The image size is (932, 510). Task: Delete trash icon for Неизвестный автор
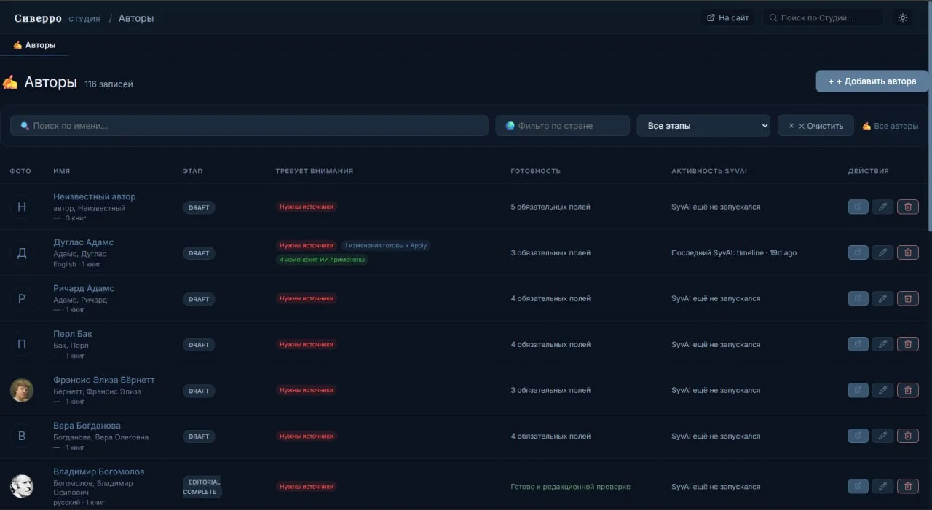[907, 207]
